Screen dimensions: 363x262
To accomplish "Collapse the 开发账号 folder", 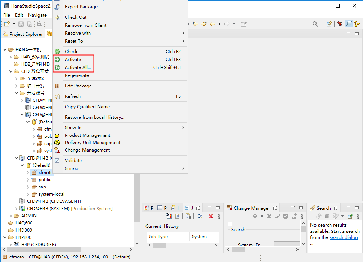I will [17, 93].
